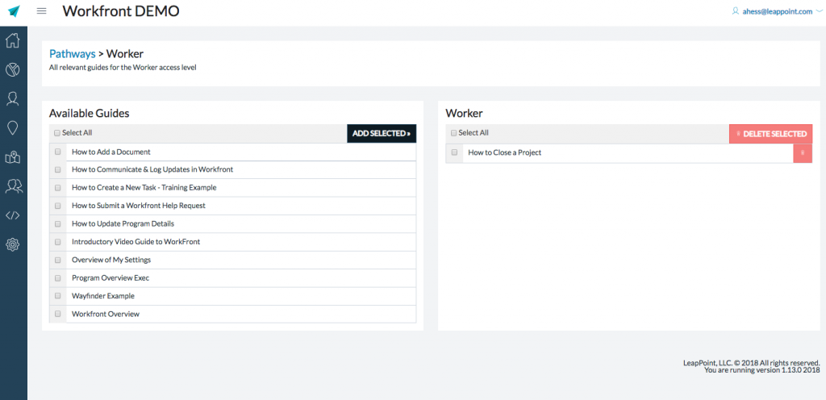
Task: Click the map marker sidebar icon
Action: click(x=13, y=157)
